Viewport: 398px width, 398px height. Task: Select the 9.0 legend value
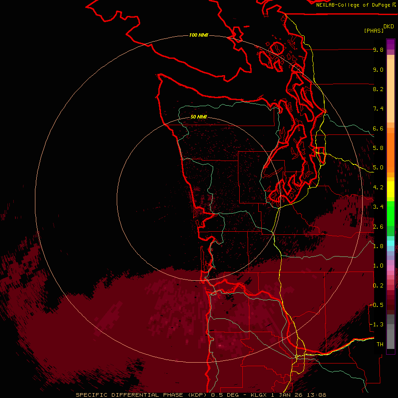tap(378, 69)
